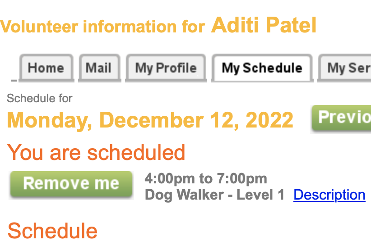Open the Description link for Dog Walker
Viewport: 371px width, 246px height.
(x=329, y=195)
